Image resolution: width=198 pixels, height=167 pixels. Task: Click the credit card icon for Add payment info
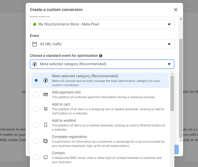(46, 94)
